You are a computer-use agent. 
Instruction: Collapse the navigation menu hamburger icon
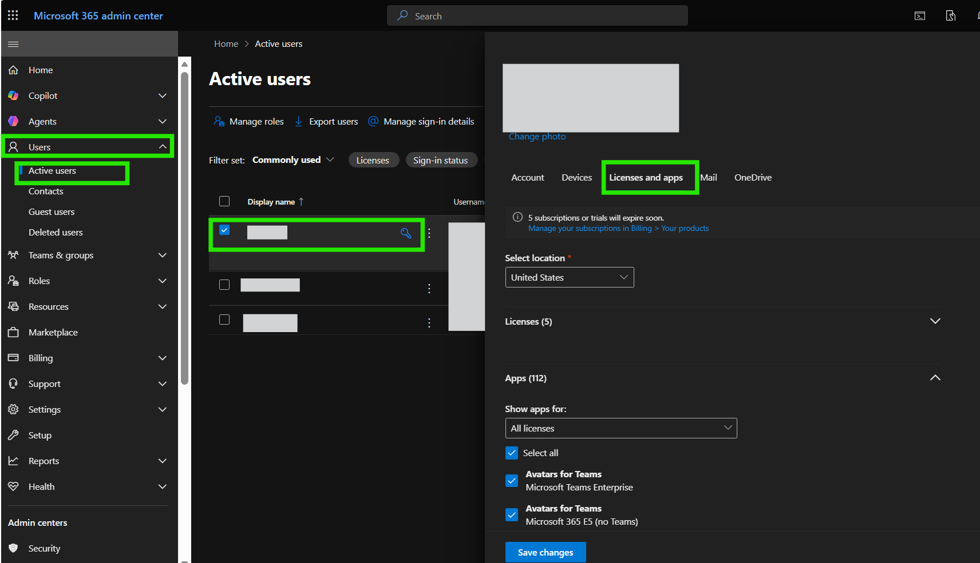pos(13,44)
